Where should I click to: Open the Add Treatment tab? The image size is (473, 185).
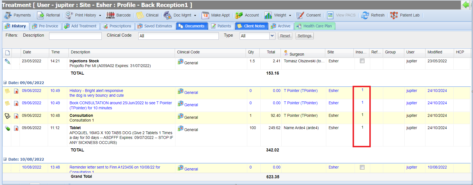click(81, 26)
